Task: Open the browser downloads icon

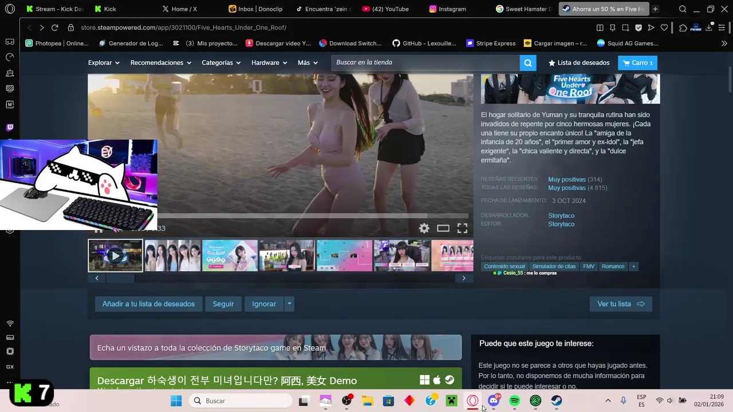Action: point(710,27)
